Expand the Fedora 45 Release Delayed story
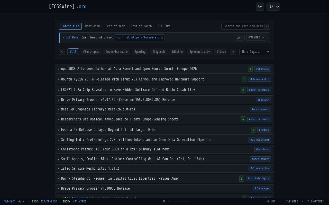This screenshot has width=329, height=205. pos(164,130)
